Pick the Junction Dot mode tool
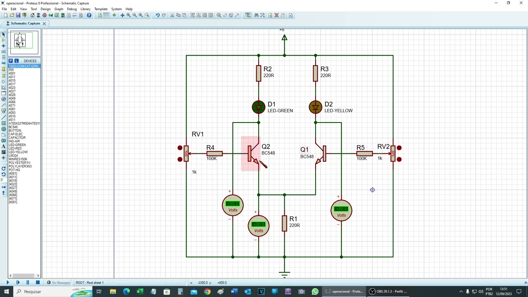 [x=4, y=46]
